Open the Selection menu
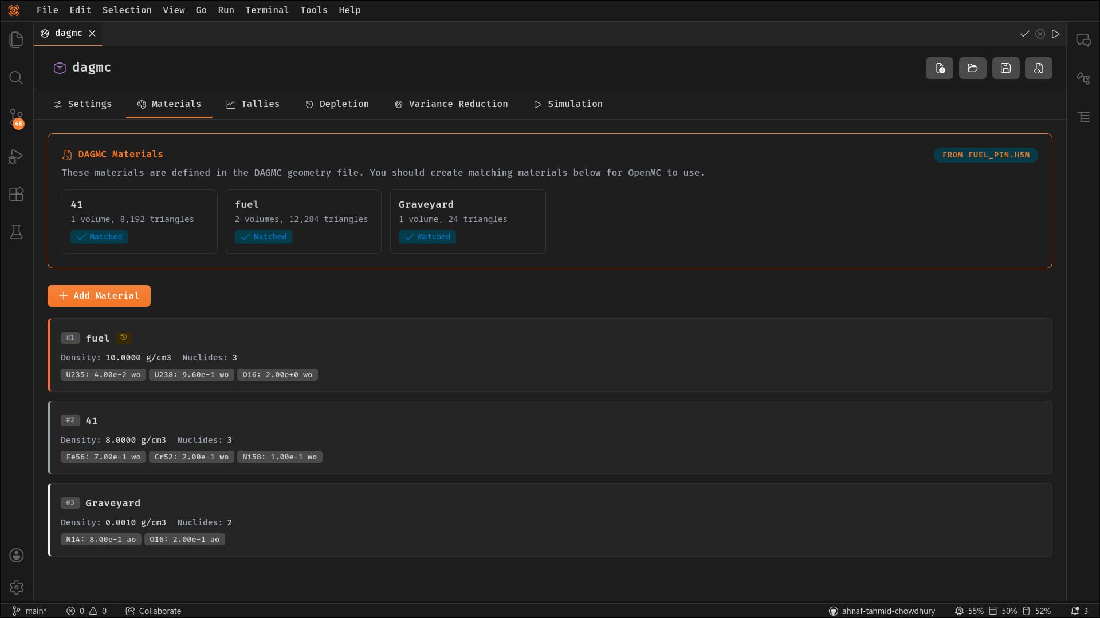 127,10
